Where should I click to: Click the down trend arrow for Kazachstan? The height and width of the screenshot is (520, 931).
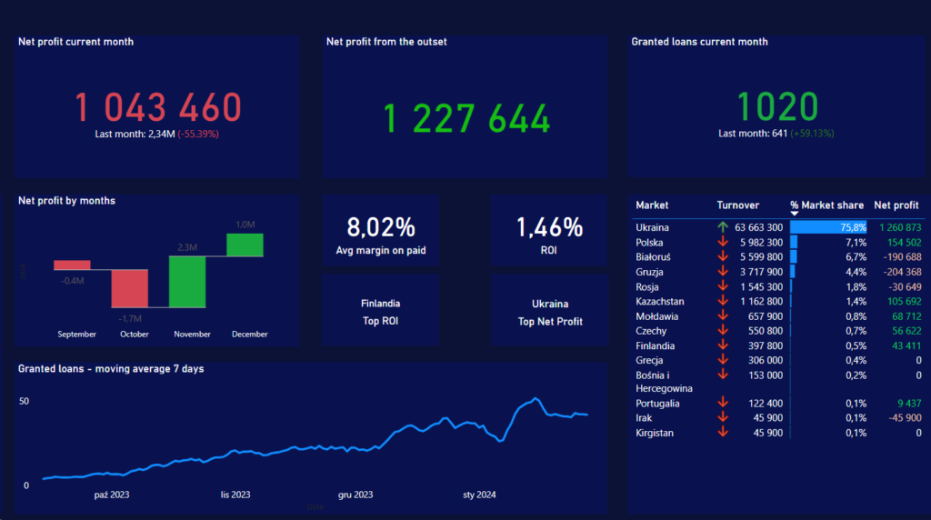723,301
